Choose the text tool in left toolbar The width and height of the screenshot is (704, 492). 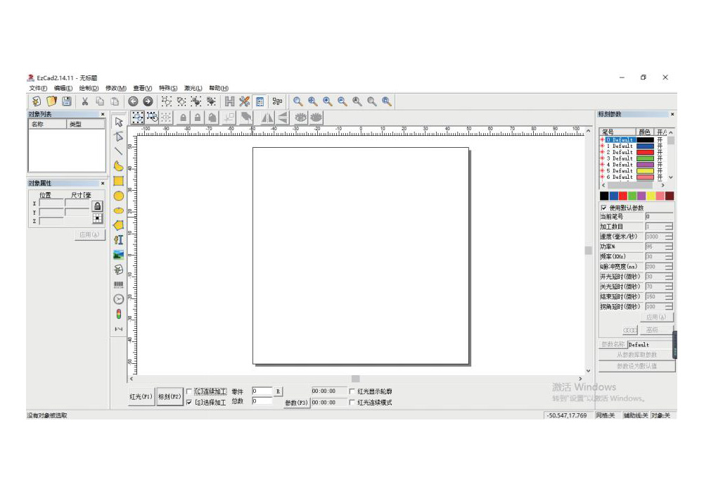click(x=119, y=240)
